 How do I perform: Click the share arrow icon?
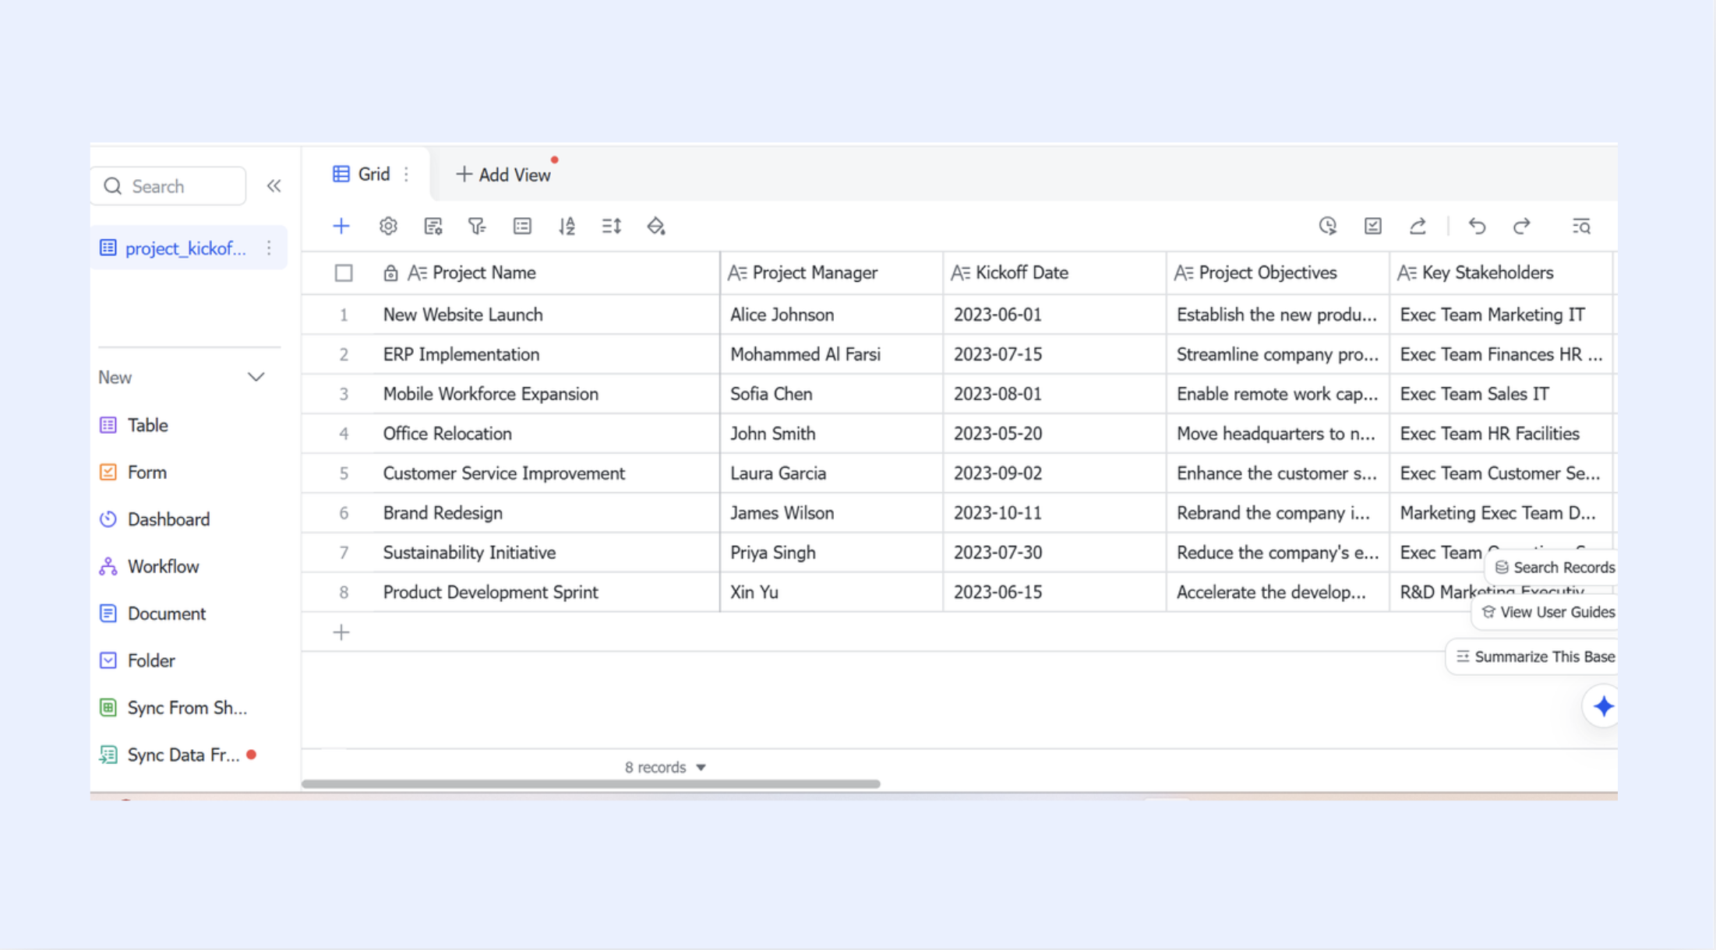(x=1418, y=226)
